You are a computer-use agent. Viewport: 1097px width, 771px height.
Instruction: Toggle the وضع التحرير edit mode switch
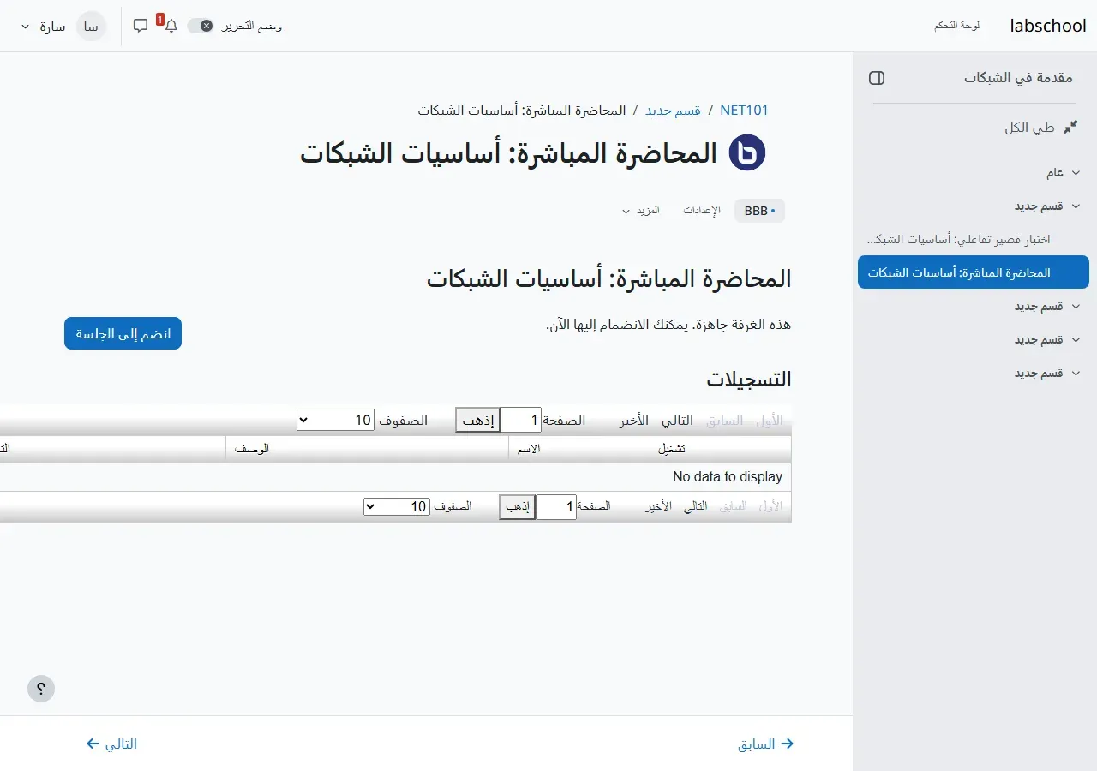point(200,26)
